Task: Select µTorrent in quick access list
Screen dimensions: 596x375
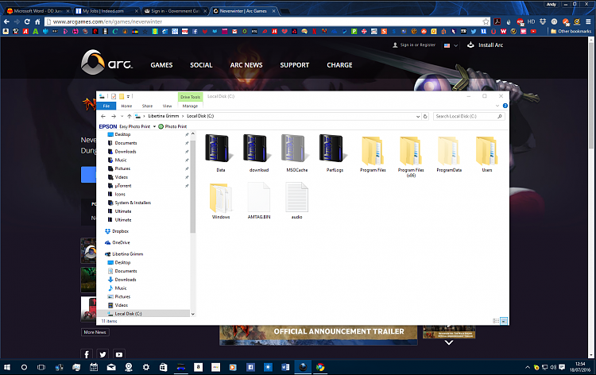Action: click(123, 186)
